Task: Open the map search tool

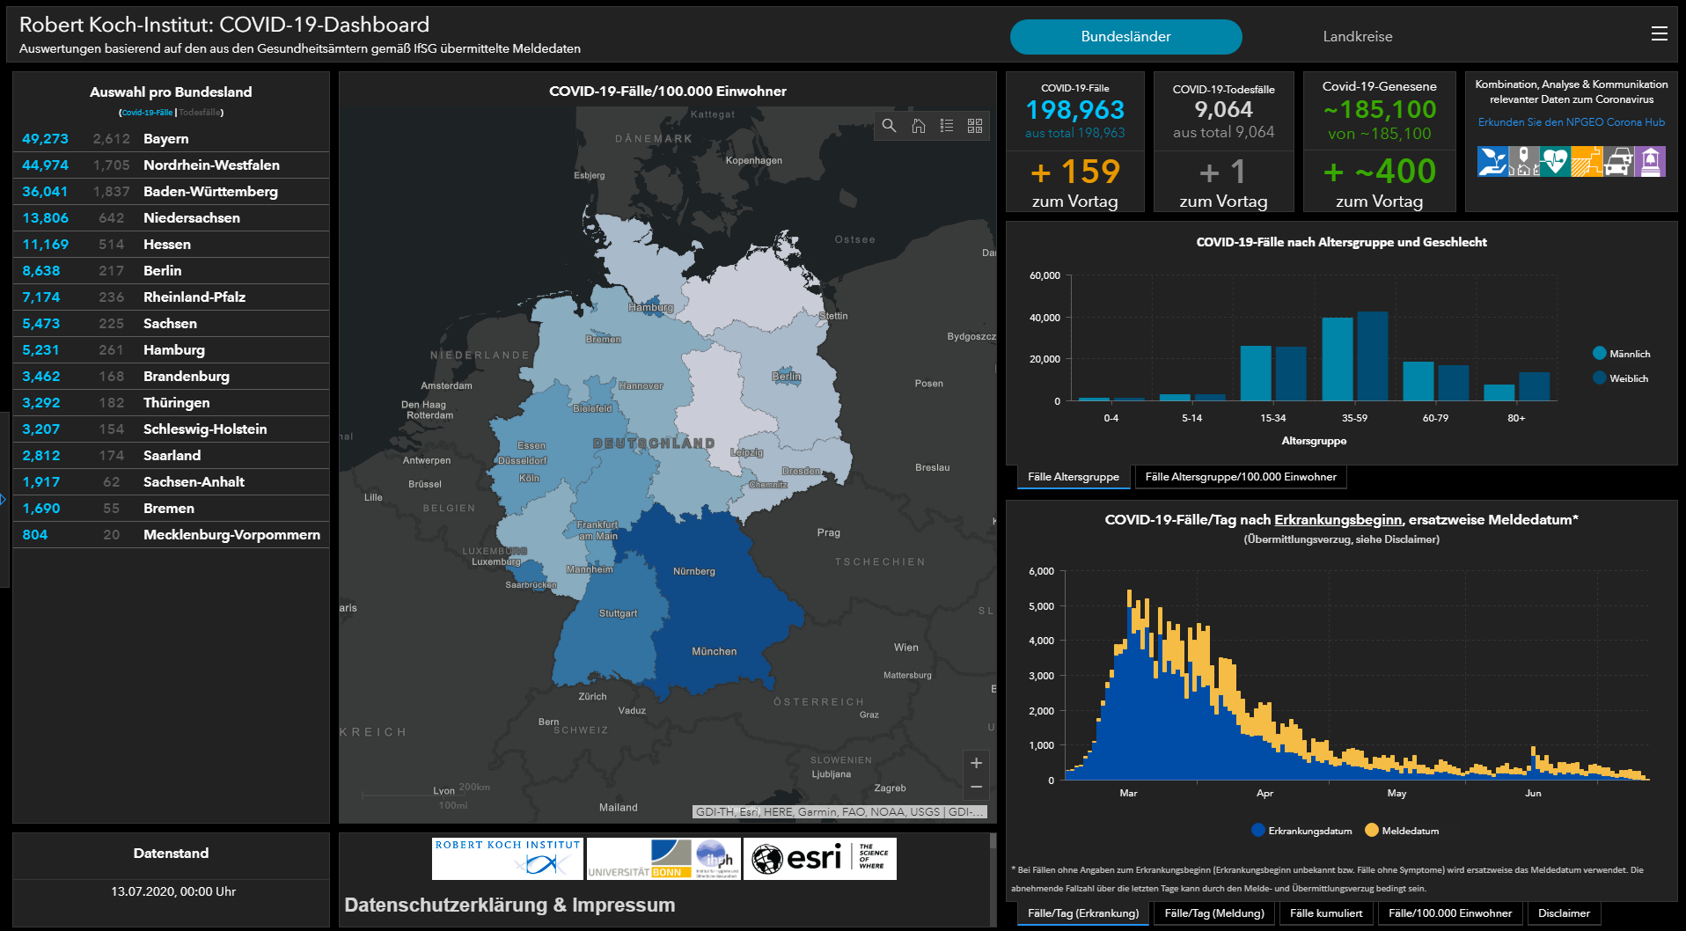Action: tap(889, 126)
